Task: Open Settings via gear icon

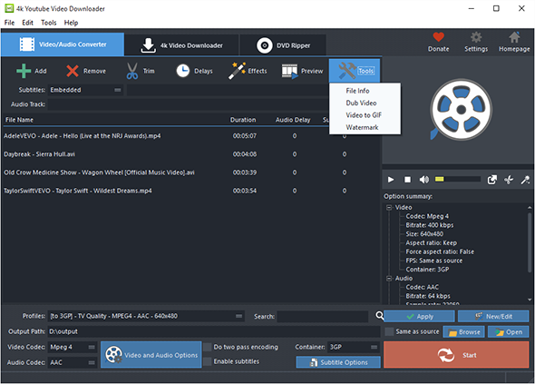Action: pyautogui.click(x=476, y=42)
